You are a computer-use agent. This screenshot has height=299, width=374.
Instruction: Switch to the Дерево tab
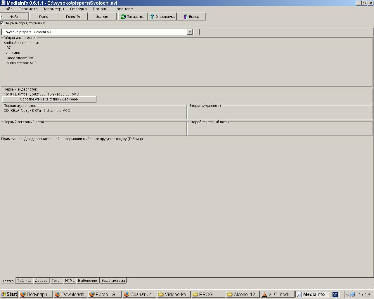(x=41, y=281)
